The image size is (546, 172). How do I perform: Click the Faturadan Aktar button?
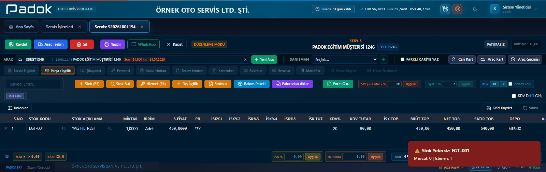[292, 84]
